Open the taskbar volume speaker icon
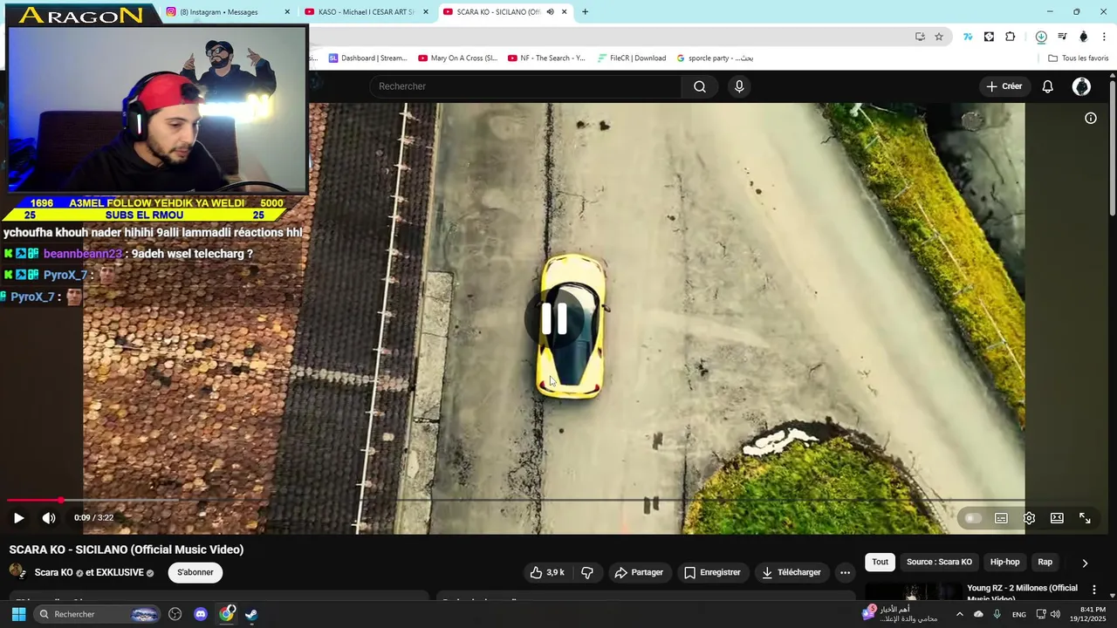The image size is (1117, 628). click(1055, 614)
